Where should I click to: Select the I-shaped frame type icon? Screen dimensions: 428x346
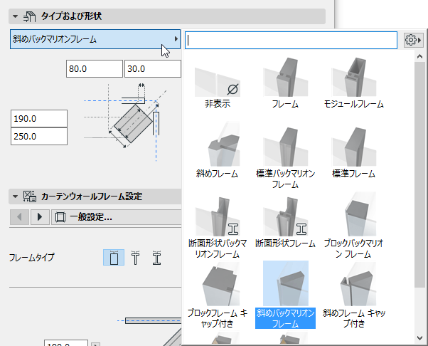156,258
